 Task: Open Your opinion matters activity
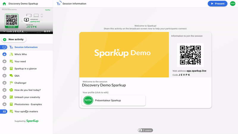click(x=26, y=111)
